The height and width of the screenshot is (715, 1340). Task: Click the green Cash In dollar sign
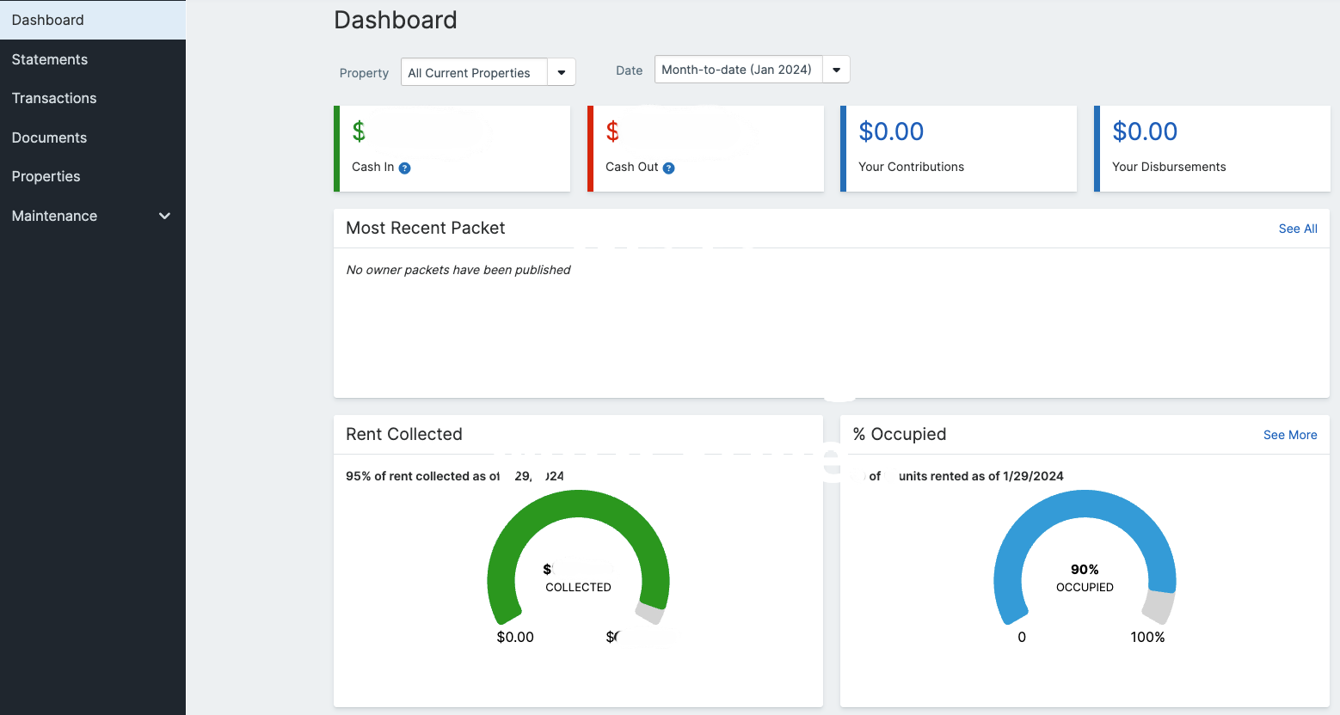[x=359, y=131]
